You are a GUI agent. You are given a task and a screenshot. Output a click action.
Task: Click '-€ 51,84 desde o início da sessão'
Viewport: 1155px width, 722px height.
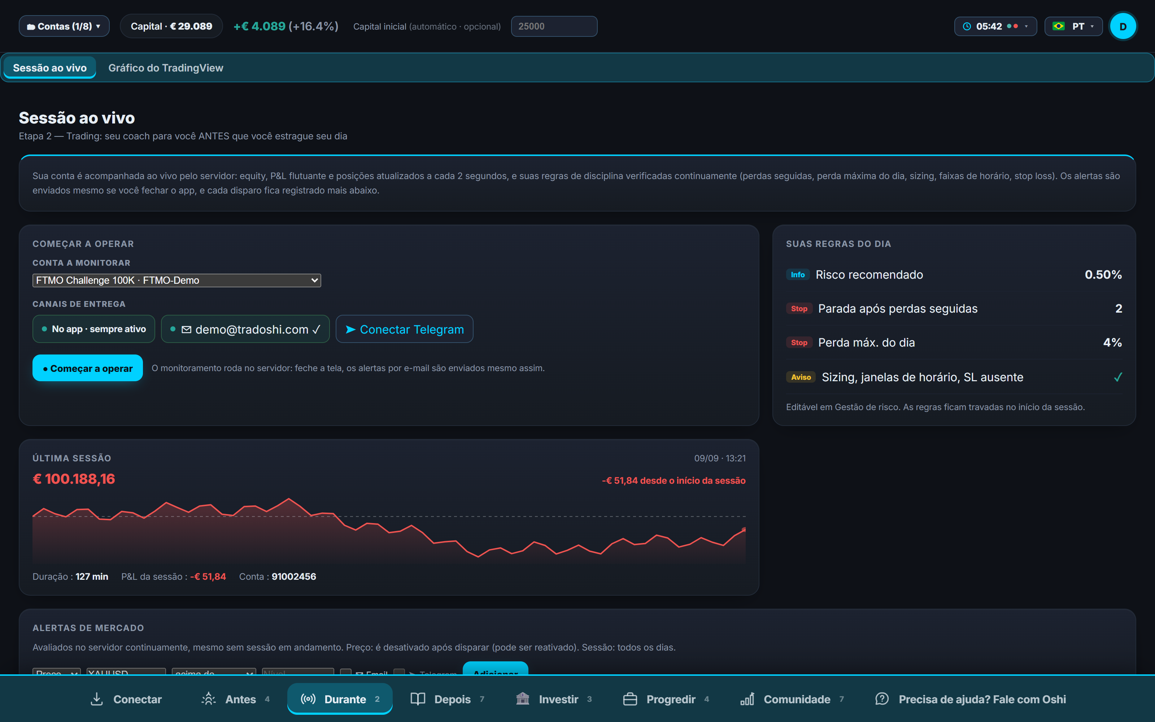(x=674, y=481)
